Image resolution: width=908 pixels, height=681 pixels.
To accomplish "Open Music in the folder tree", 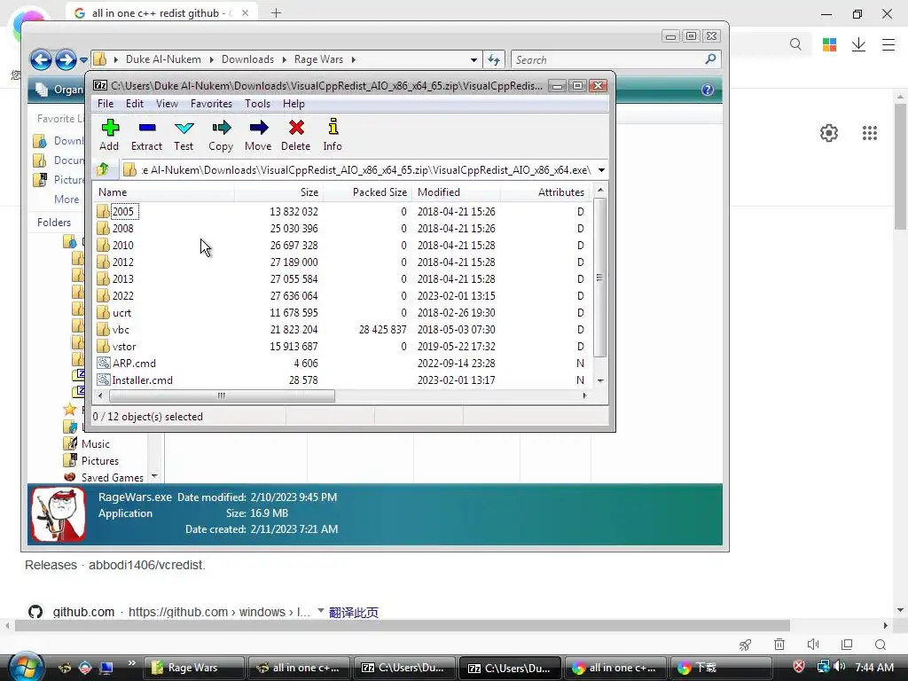I will pyautogui.click(x=95, y=444).
